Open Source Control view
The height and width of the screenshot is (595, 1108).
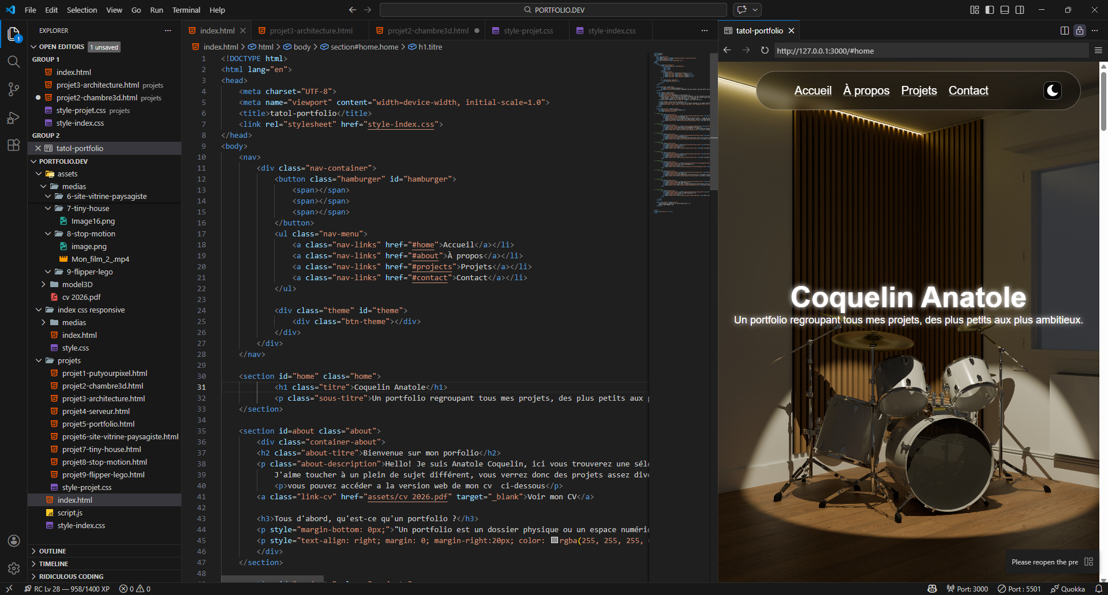click(14, 89)
